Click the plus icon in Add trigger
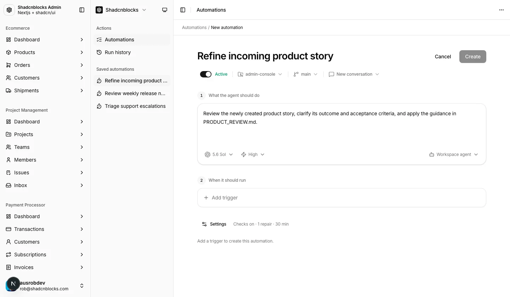 pos(206,198)
